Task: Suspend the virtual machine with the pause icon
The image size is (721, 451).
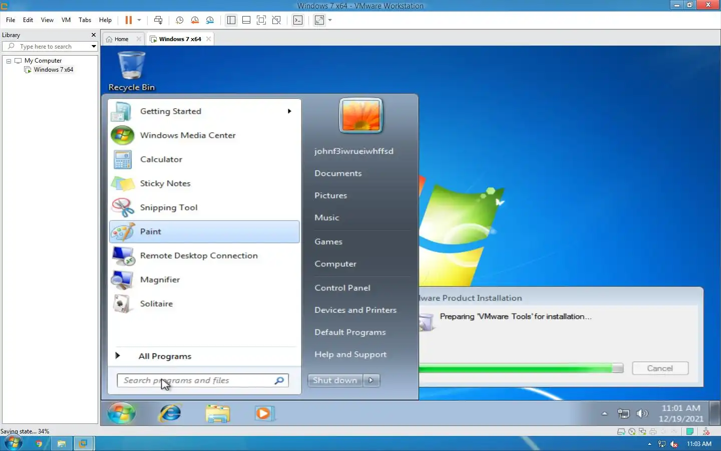Action: pyautogui.click(x=129, y=20)
